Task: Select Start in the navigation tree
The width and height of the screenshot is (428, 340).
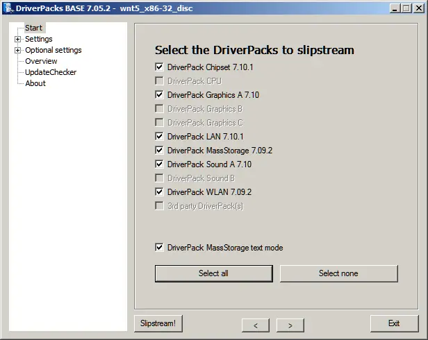Action: click(x=34, y=28)
